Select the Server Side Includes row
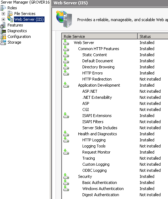 pos(115,128)
